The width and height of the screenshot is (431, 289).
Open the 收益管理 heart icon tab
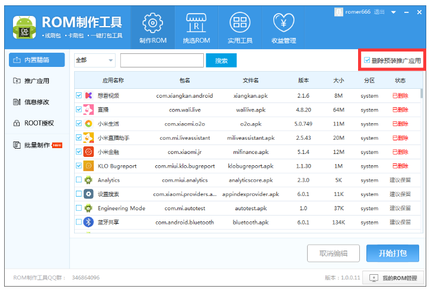283,27
